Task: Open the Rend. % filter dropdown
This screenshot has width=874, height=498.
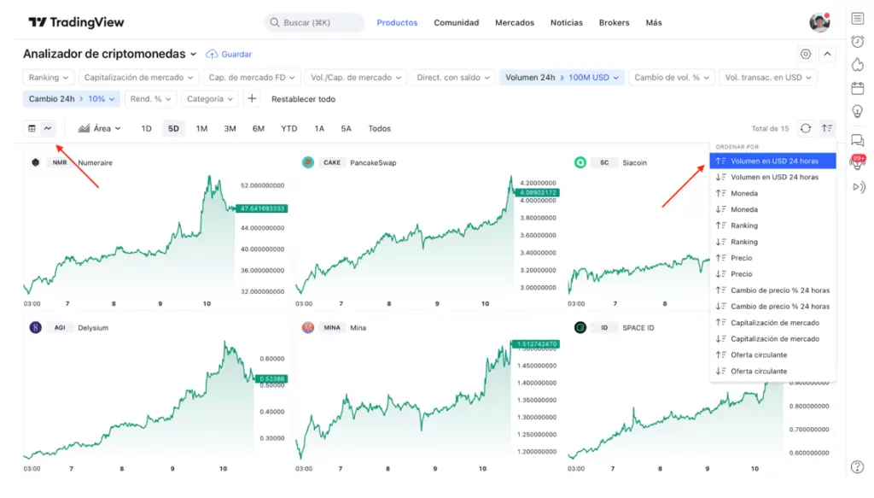Action: (150, 99)
